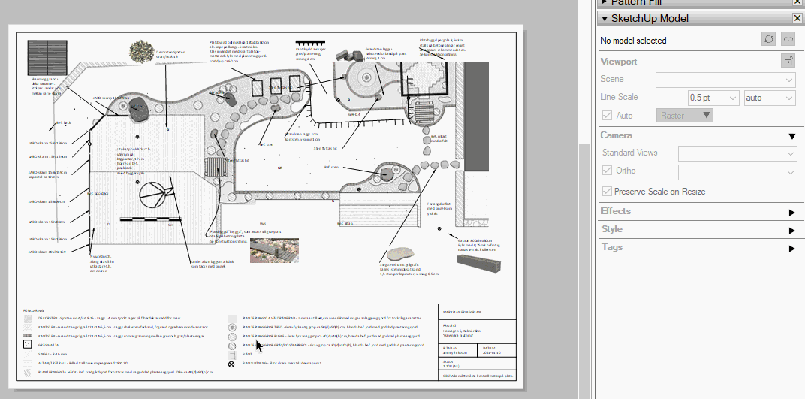Close the Pattern Fill panel
This screenshot has width=805, height=399.
tap(797, 2)
